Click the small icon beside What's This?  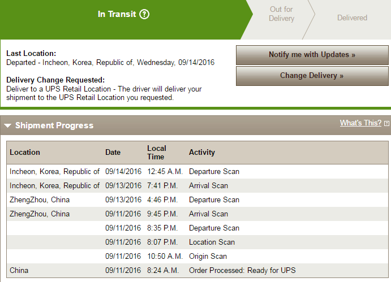[x=386, y=123]
